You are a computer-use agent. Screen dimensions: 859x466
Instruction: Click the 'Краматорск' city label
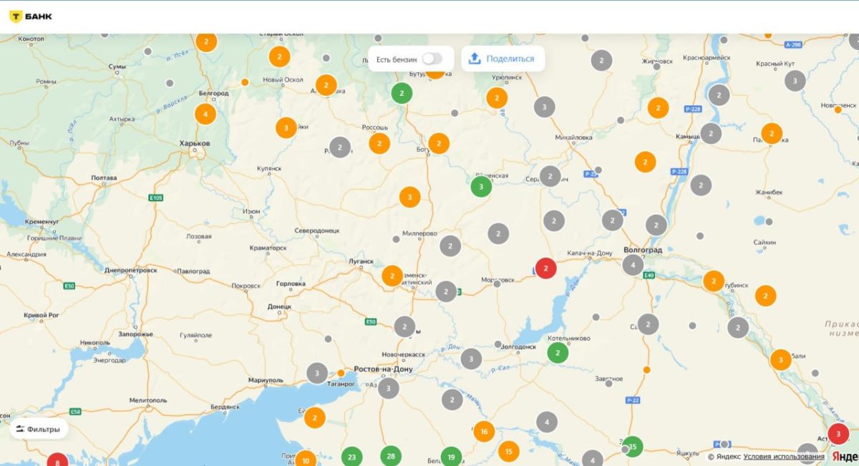268,248
